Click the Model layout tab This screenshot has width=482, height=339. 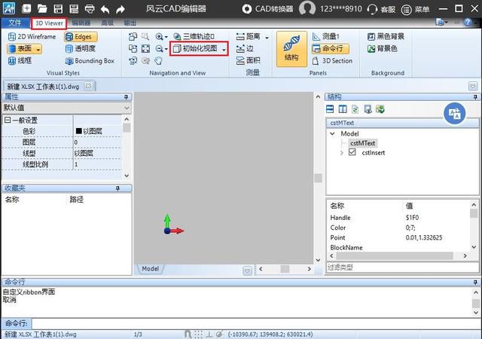coord(151,268)
